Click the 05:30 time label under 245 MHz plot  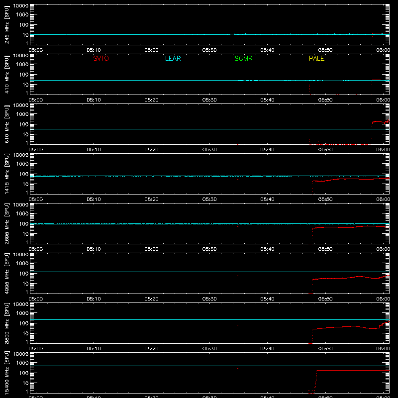point(209,50)
